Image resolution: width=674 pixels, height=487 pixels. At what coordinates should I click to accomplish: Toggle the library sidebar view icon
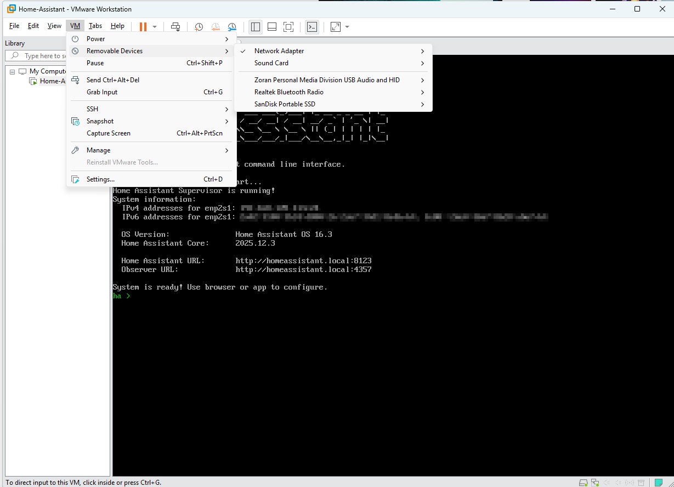coord(255,26)
